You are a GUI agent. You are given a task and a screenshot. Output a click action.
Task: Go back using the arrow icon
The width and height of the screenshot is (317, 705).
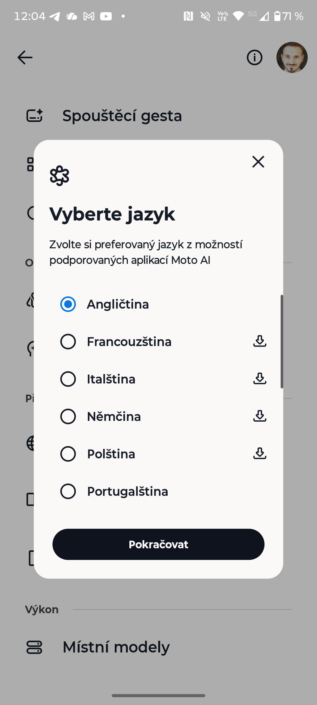[25, 57]
